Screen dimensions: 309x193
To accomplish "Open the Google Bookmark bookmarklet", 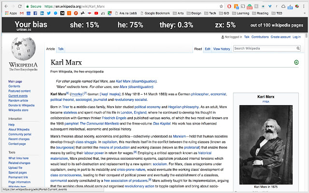I will (x=155, y=13).
